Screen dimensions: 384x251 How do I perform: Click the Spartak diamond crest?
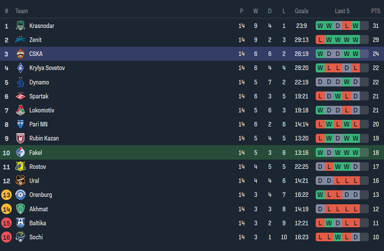click(20, 96)
